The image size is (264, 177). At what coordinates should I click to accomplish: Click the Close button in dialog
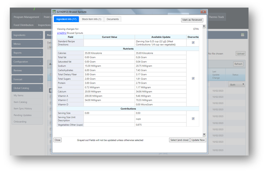tap(57, 140)
